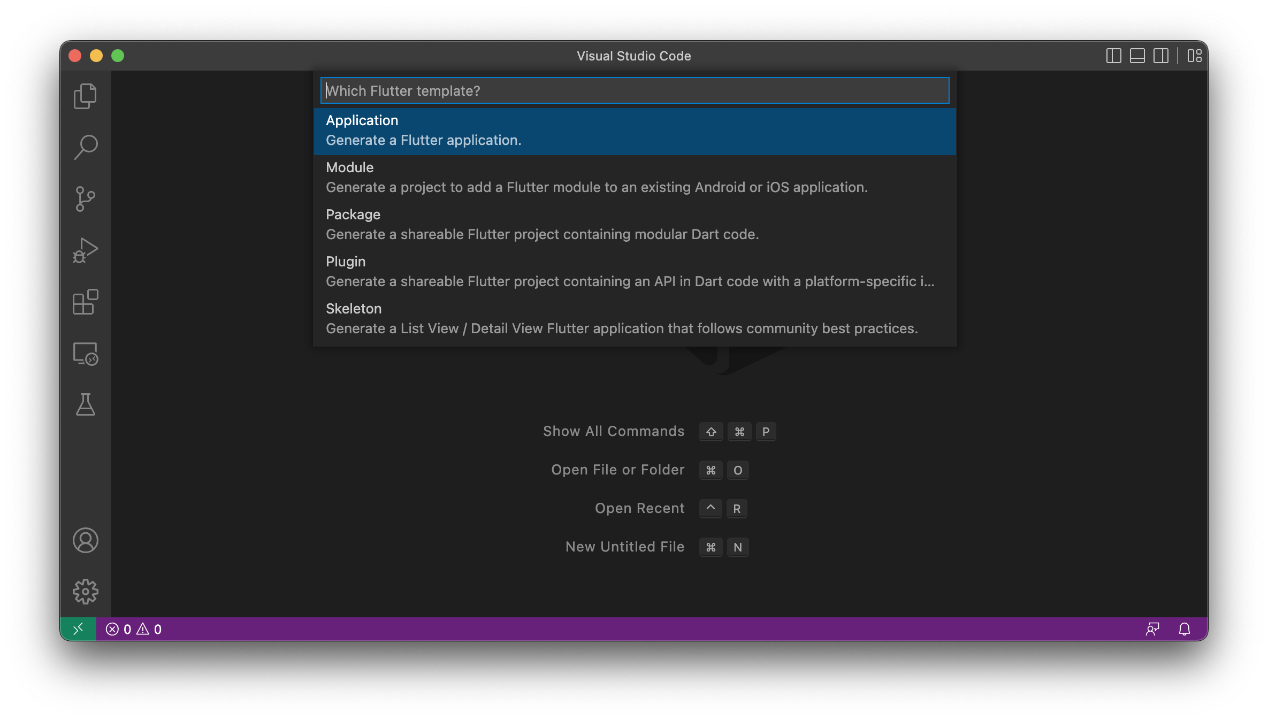Viewport: 1268px width, 720px height.
Task: Open the Explorer view in activity bar
Action: (85, 96)
